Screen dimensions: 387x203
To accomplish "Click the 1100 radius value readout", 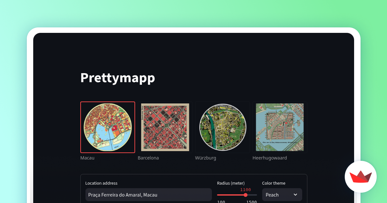I will (245, 189).
